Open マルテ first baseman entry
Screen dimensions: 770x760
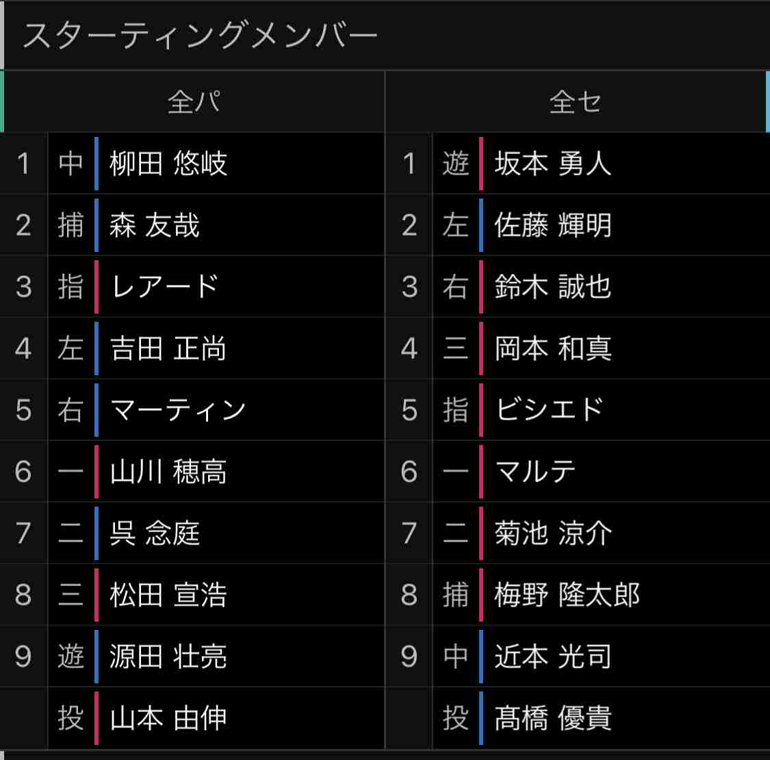535,472
